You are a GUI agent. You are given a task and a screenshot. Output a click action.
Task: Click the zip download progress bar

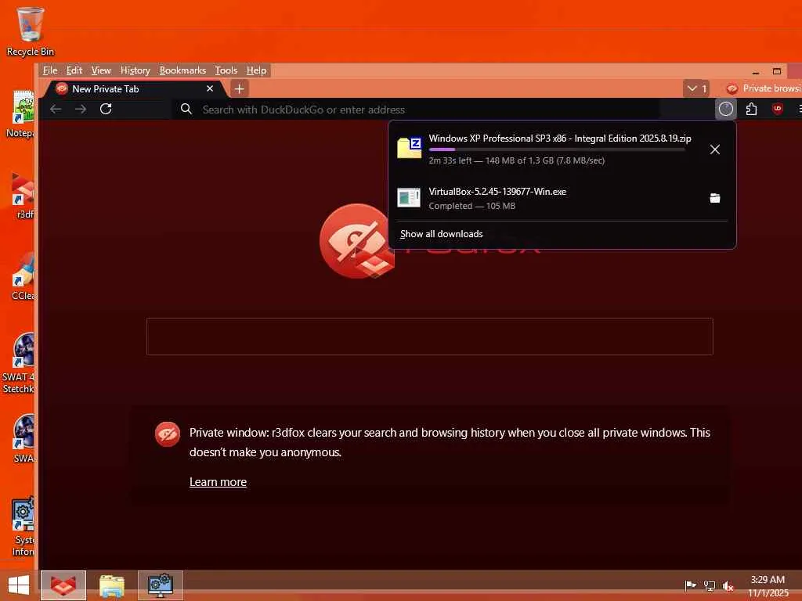[557, 149]
